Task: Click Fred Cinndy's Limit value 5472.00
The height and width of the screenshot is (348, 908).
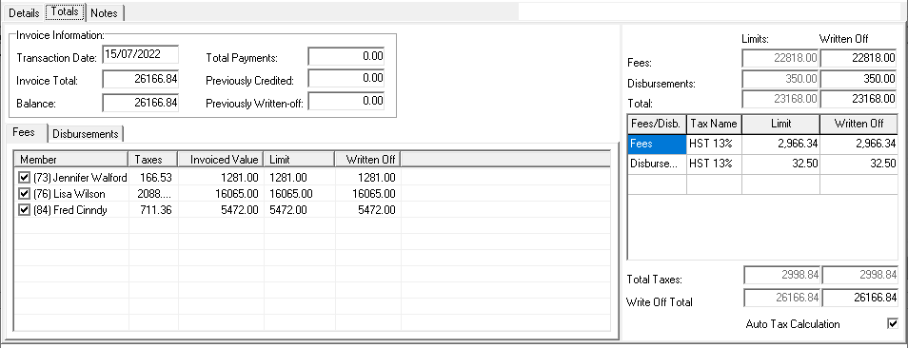Action: point(288,211)
